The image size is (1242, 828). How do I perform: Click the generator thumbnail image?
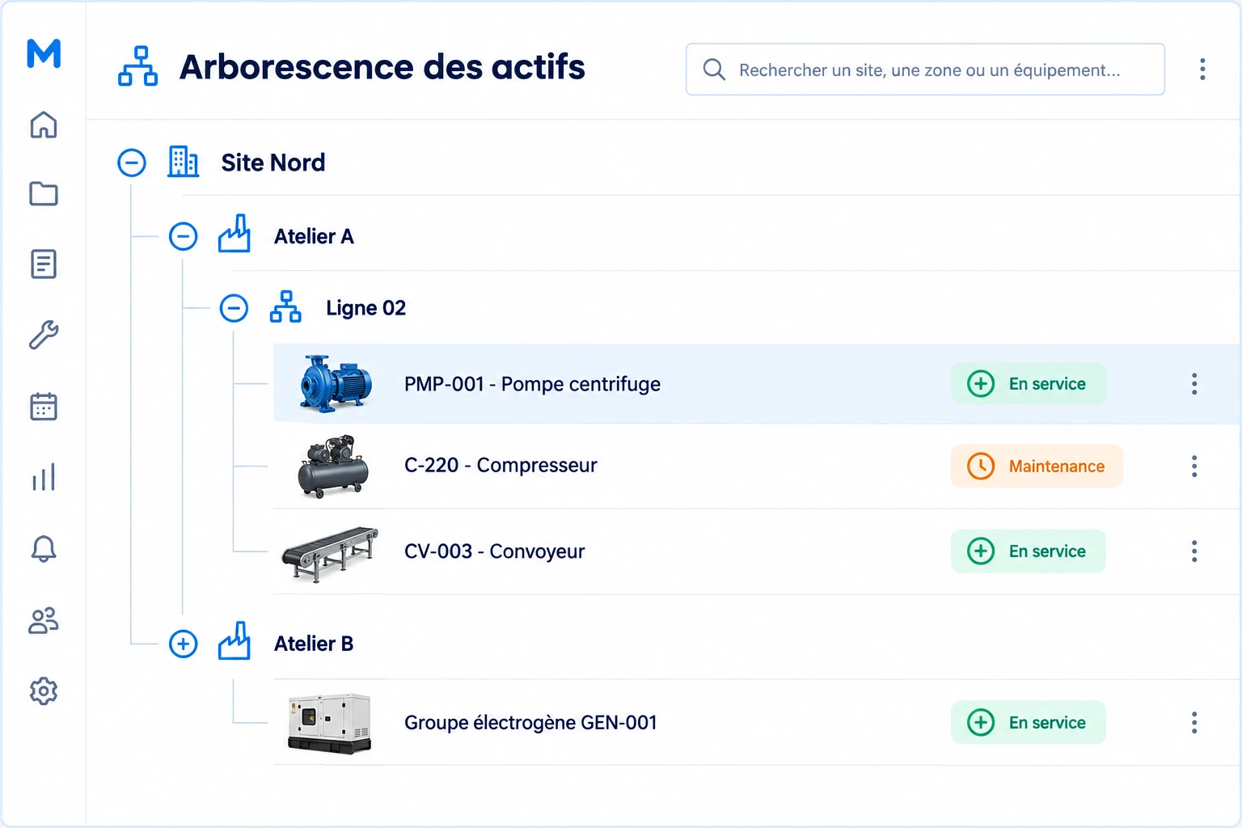point(330,723)
